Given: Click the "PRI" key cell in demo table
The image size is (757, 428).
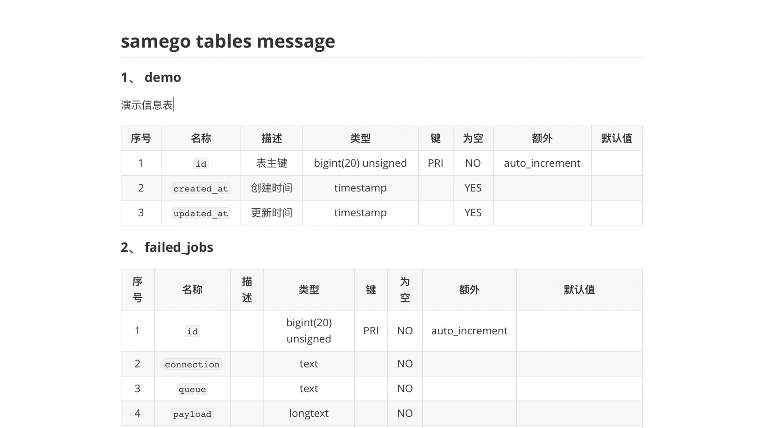Looking at the screenshot, I should [435, 163].
